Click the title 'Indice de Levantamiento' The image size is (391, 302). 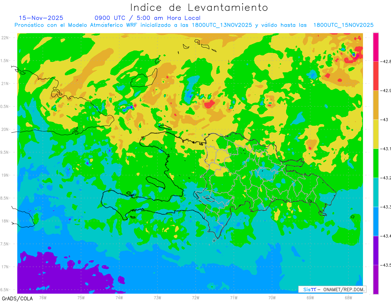(x=199, y=7)
